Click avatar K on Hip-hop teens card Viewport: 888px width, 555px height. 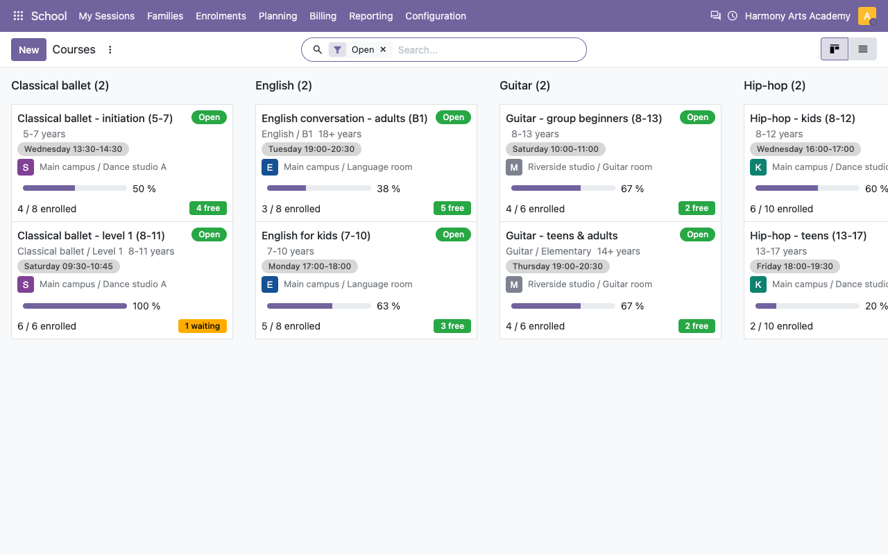click(758, 284)
